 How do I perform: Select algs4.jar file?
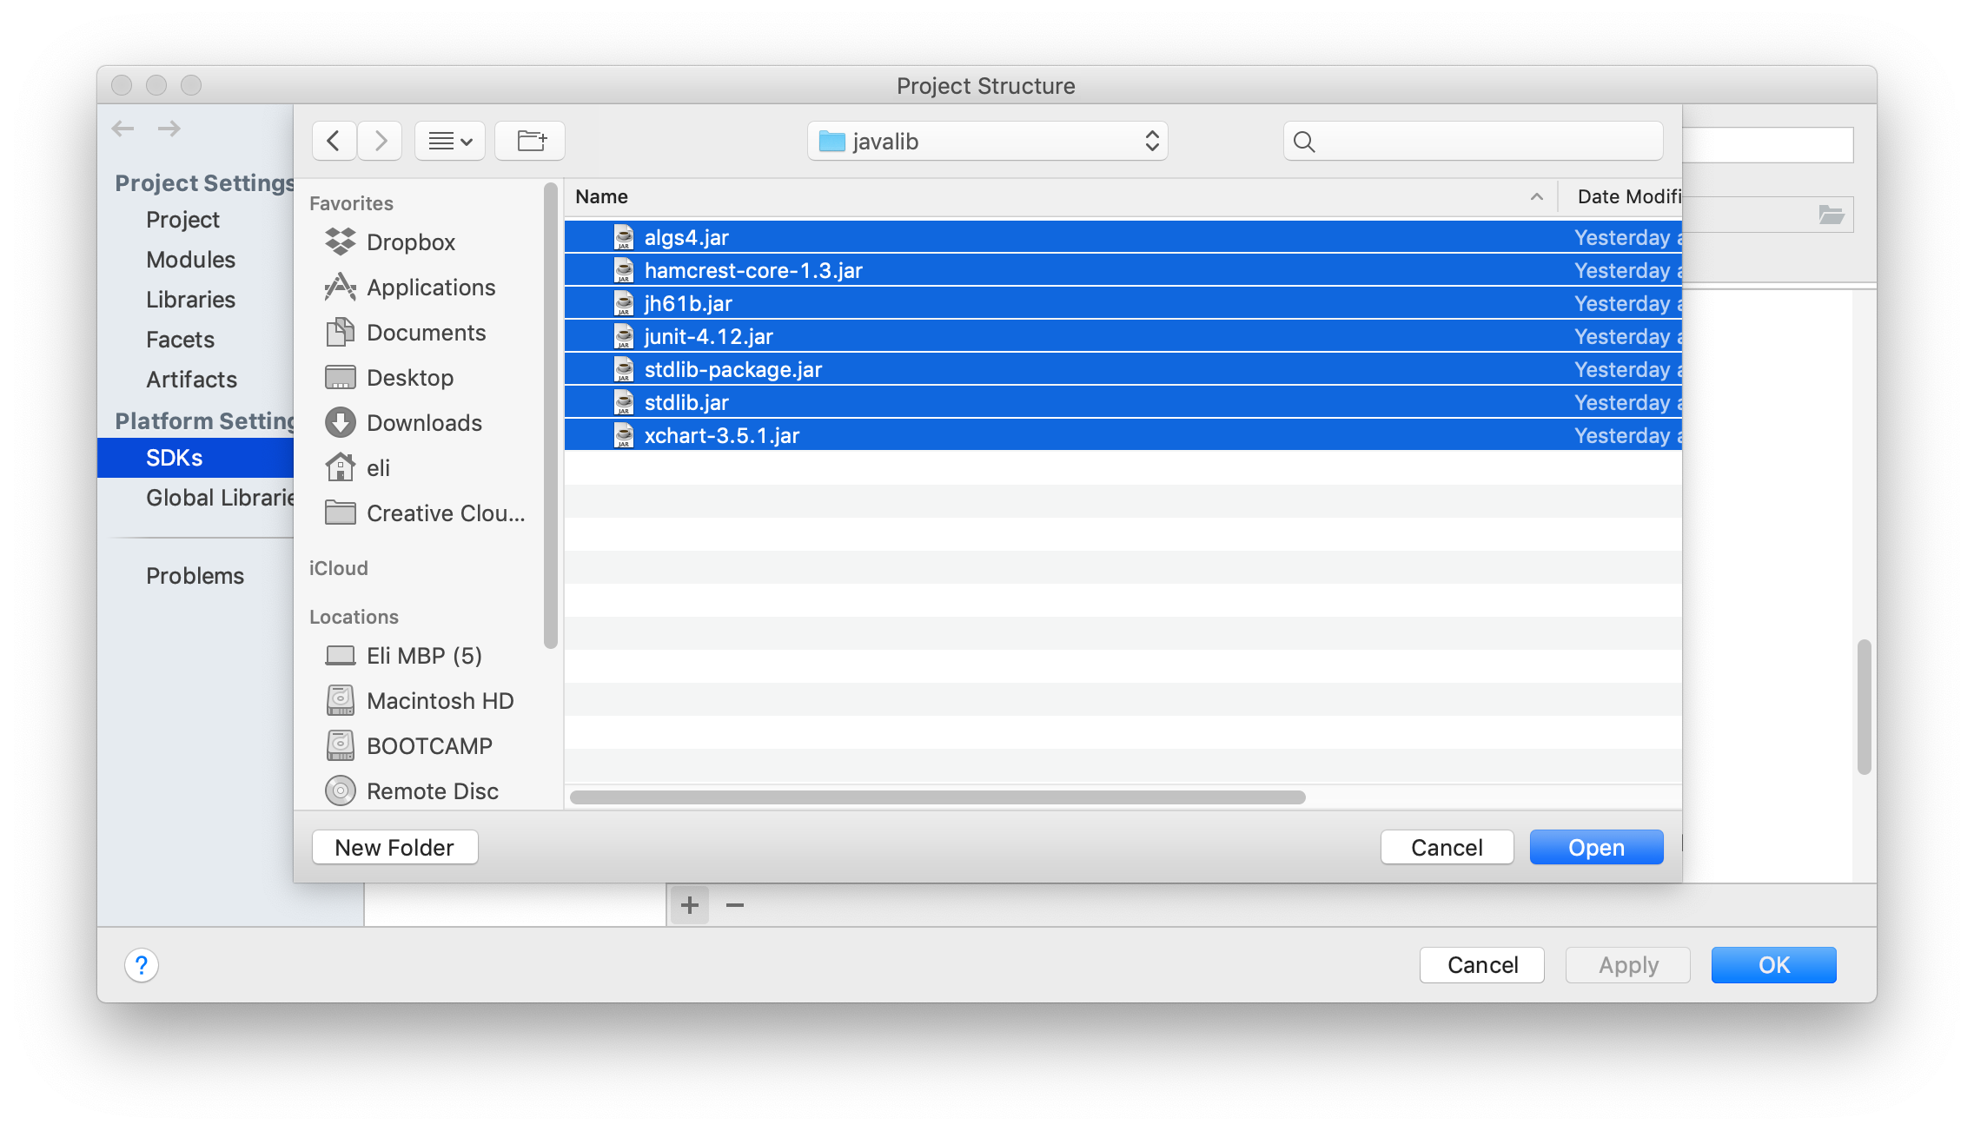(x=1123, y=237)
